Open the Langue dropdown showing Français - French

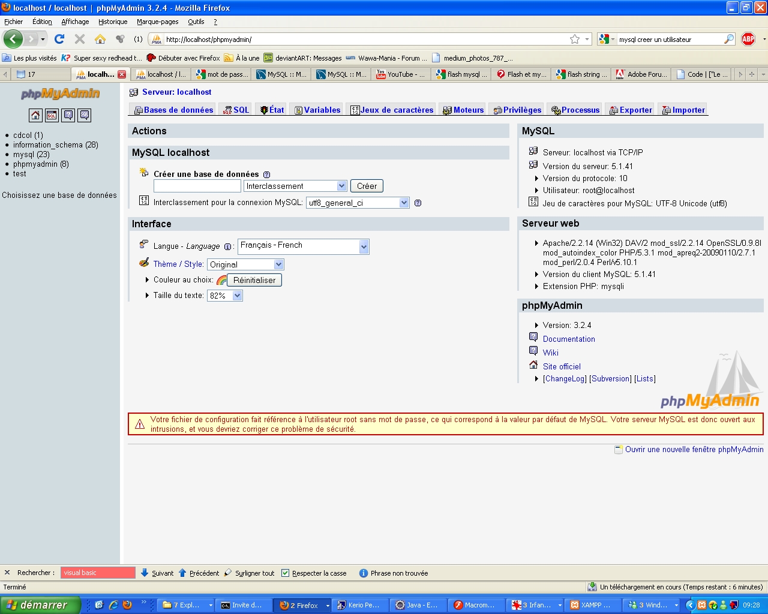coord(303,246)
